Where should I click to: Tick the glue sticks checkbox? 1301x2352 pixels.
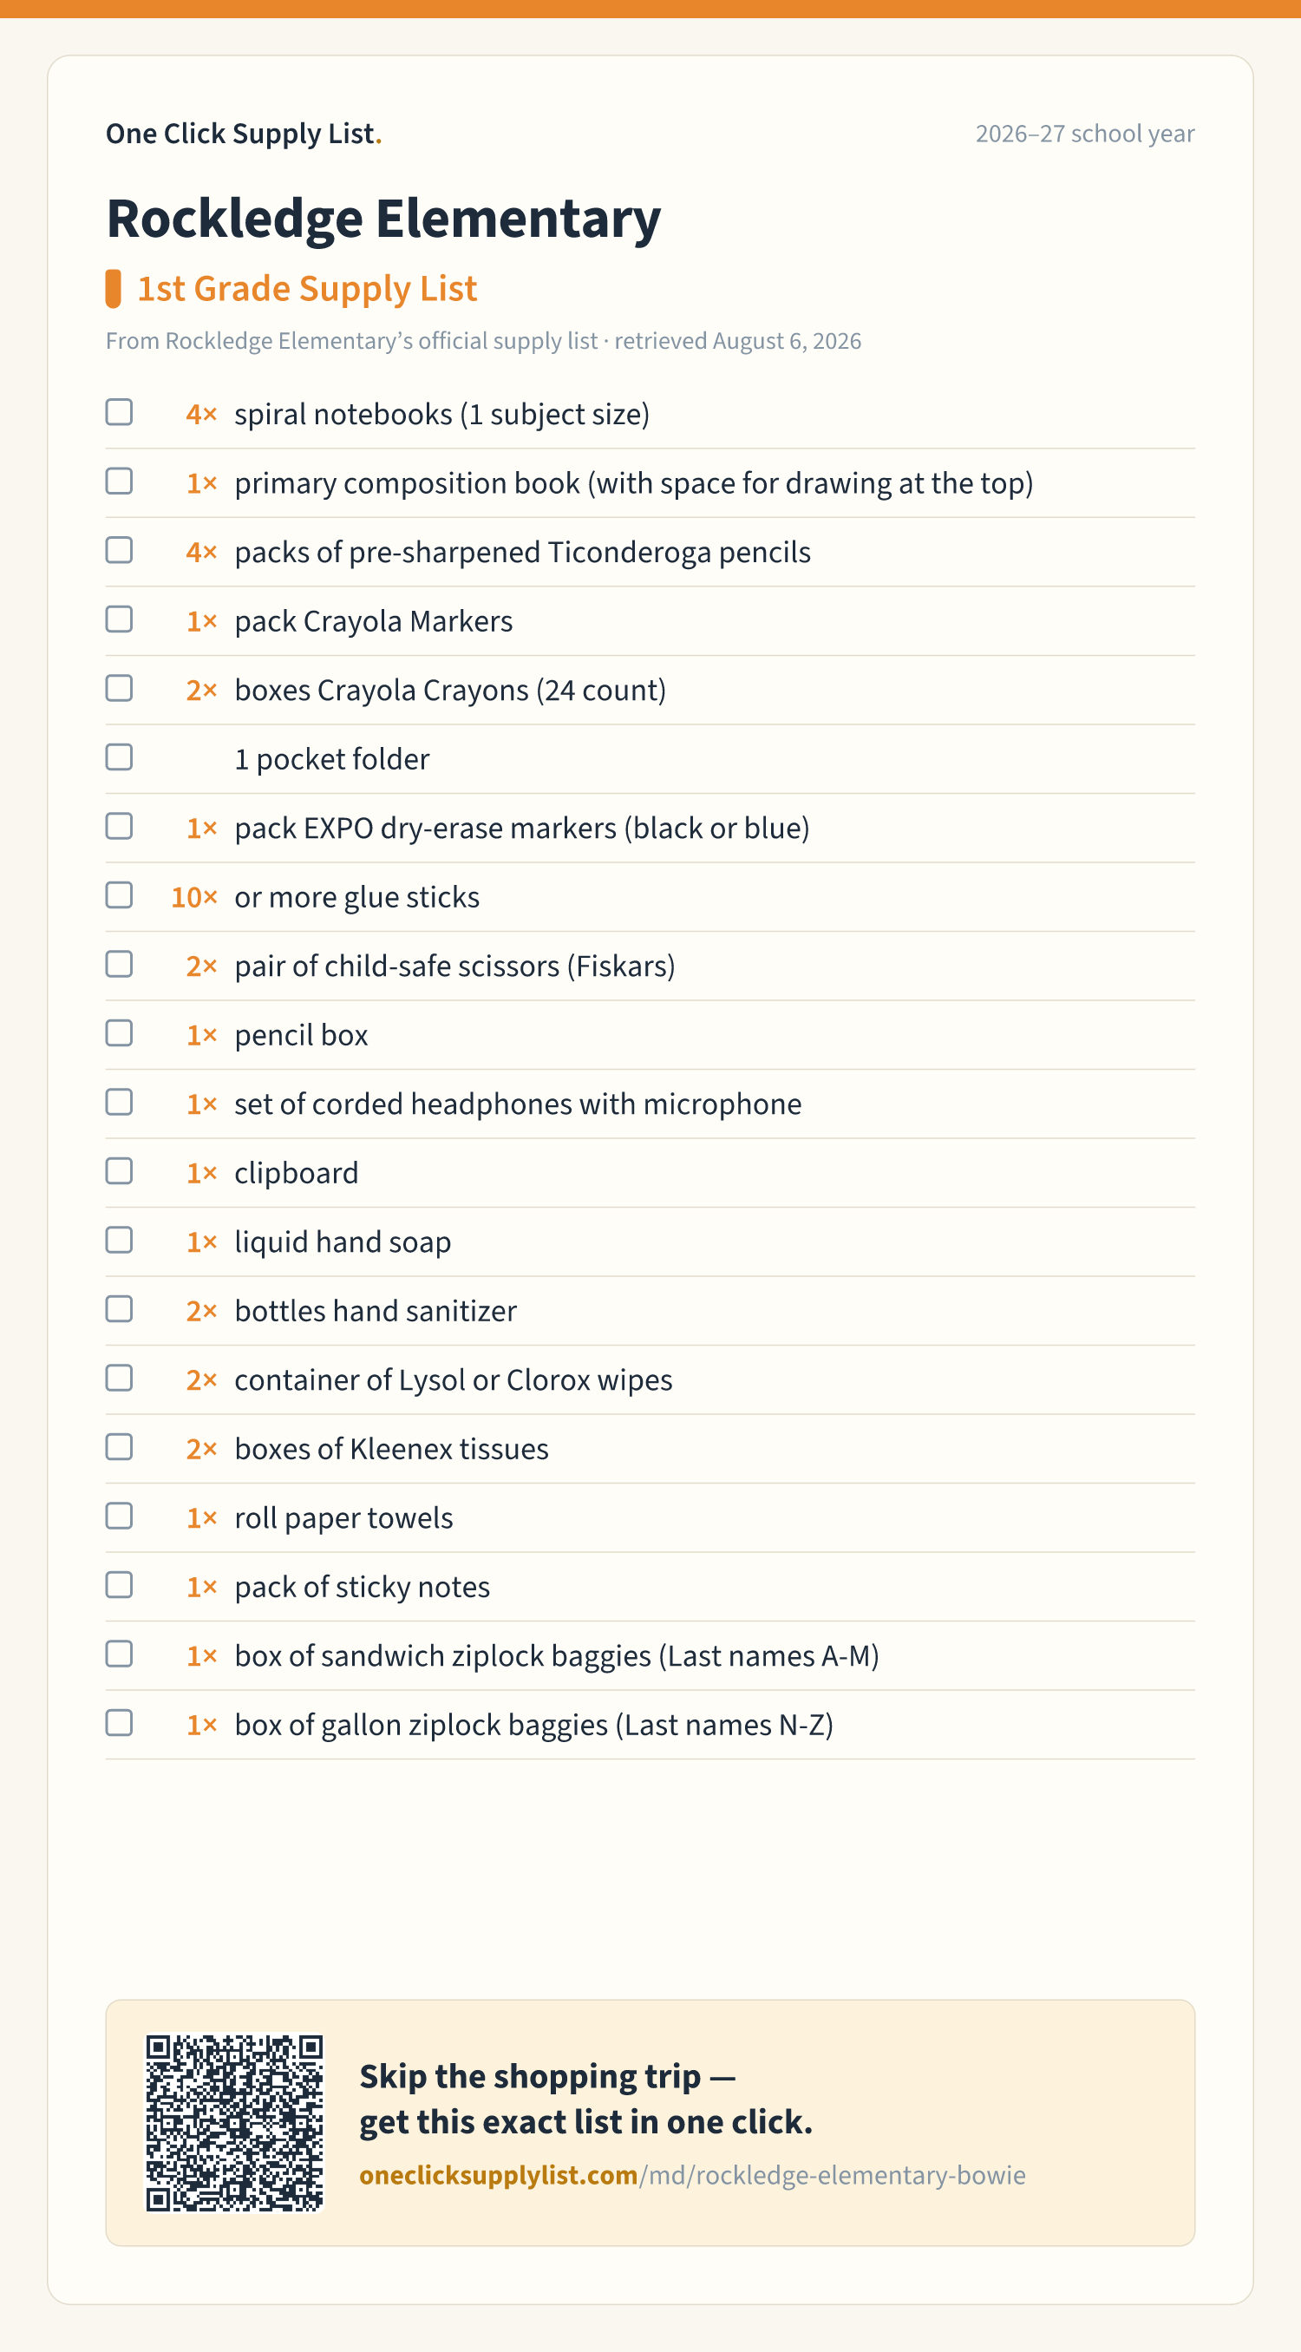click(119, 894)
